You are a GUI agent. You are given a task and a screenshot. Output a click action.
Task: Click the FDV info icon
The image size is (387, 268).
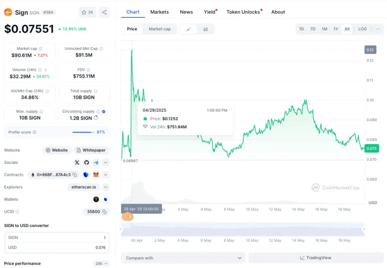point(88,70)
